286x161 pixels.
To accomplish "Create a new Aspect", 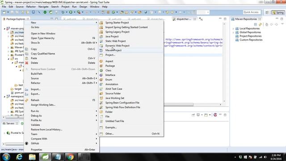I will pos(131,61).
